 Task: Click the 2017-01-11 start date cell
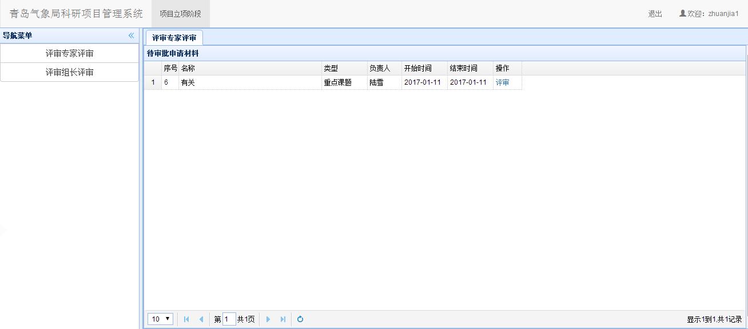click(x=425, y=82)
